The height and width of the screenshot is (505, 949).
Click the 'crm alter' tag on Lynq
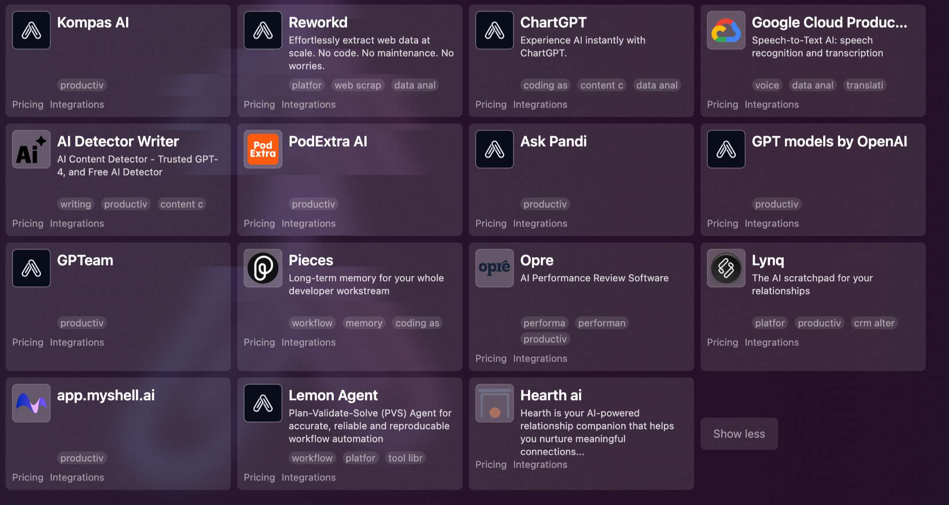(874, 323)
